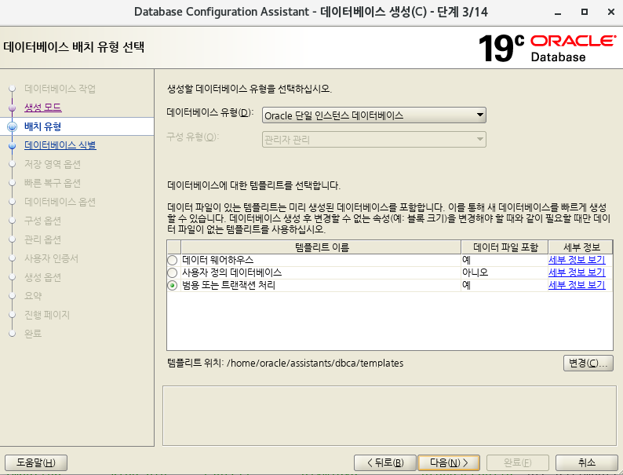Image resolution: width=623 pixels, height=475 pixels.
Task: View details for the 데이터 웨어하우스 template
Action: point(577,260)
